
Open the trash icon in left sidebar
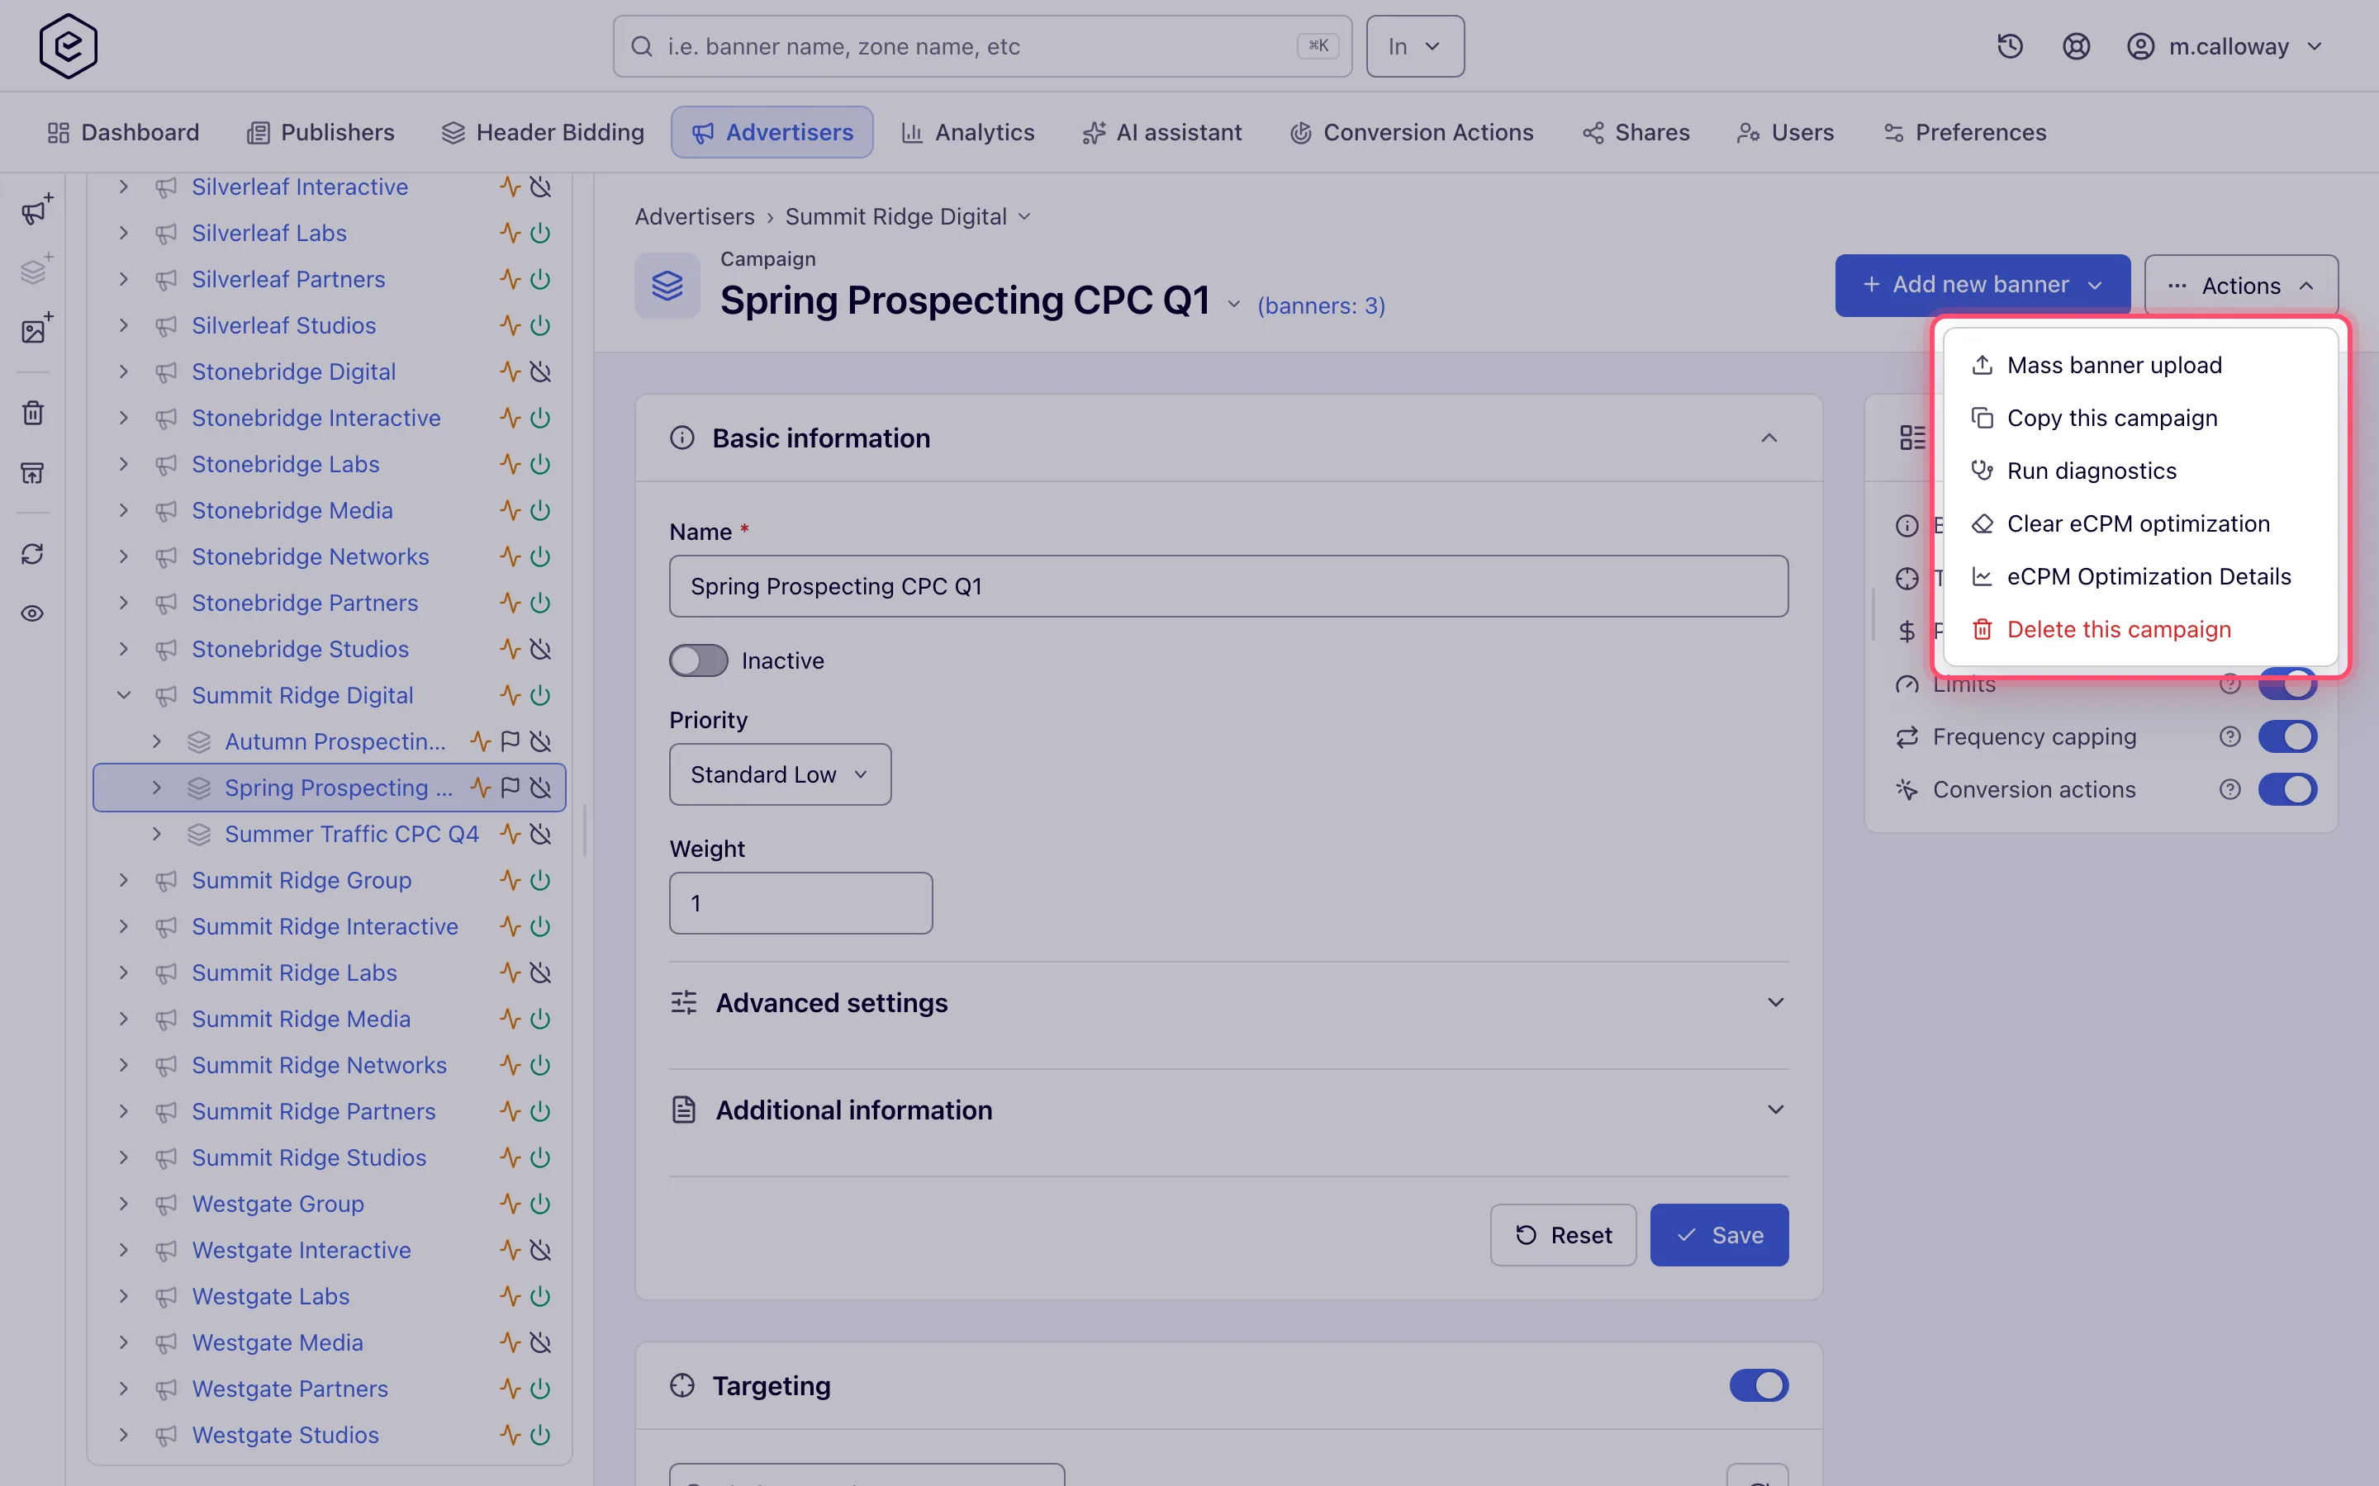click(32, 413)
